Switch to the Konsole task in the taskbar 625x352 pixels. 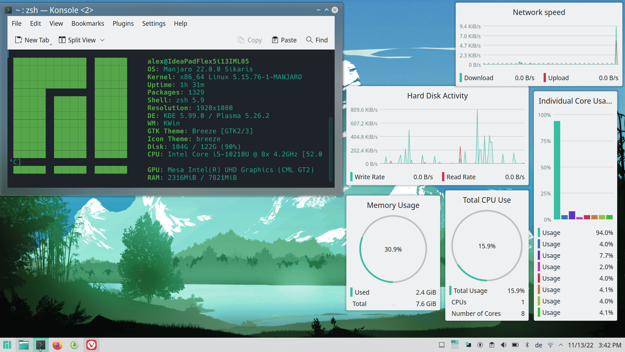point(41,345)
